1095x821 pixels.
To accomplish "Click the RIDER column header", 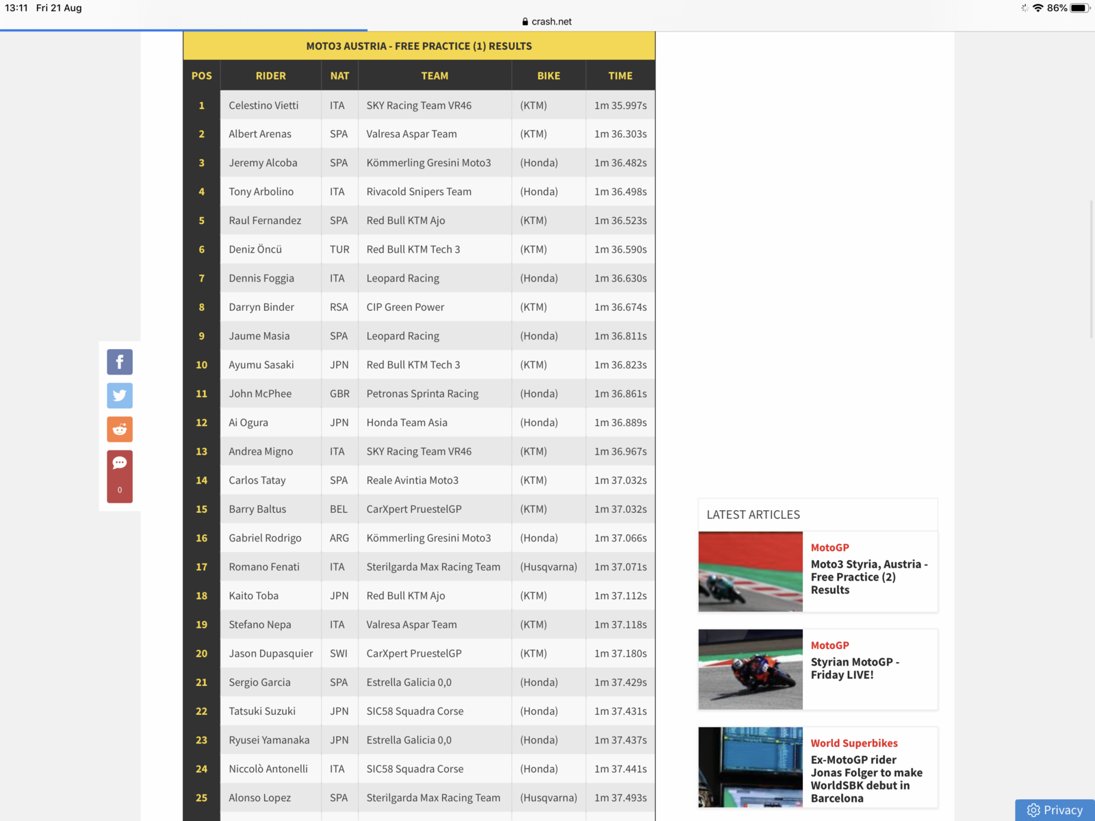I will point(270,76).
